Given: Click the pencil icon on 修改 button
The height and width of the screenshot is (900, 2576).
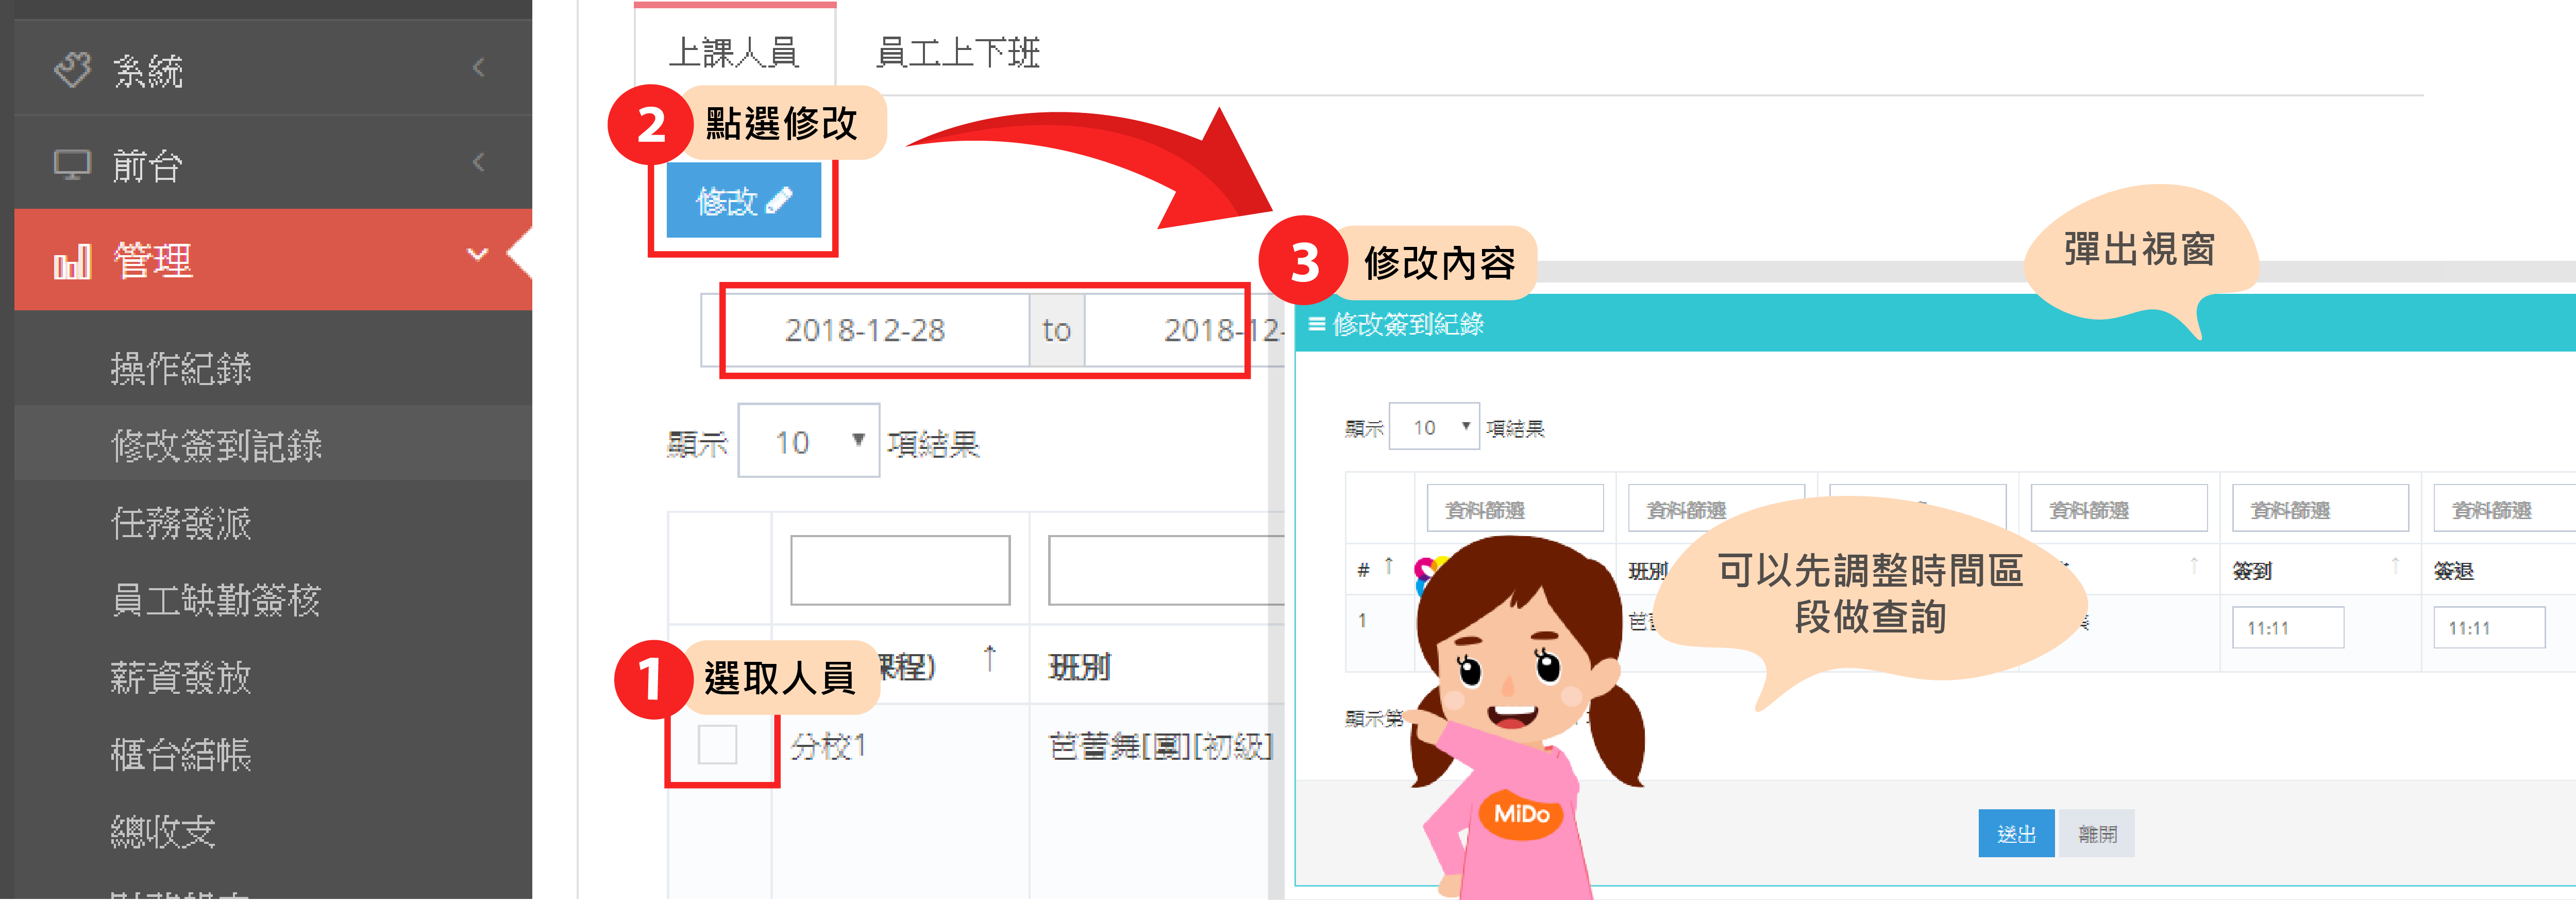Looking at the screenshot, I should pos(779,201).
